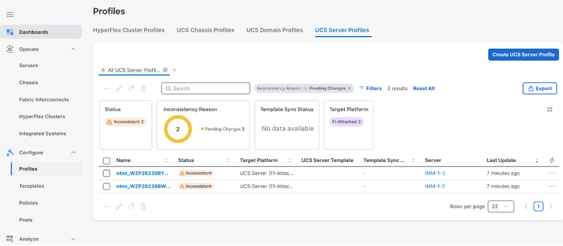Sort by Target Platform column arrows

click(290, 161)
